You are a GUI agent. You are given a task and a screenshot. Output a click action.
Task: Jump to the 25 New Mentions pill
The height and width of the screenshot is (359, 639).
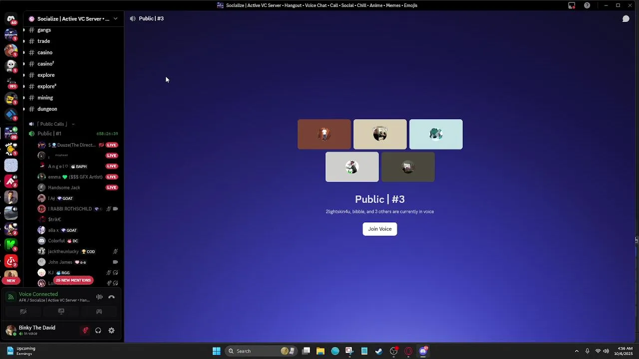[73, 280]
